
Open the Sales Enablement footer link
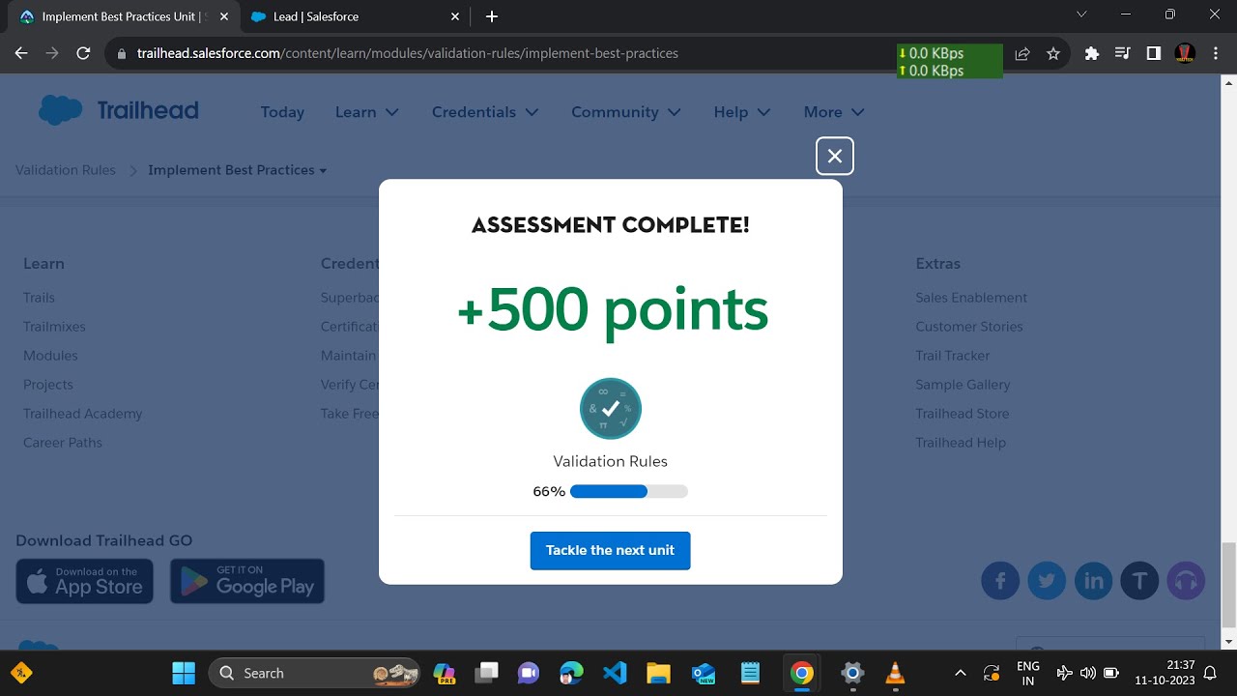tap(971, 298)
